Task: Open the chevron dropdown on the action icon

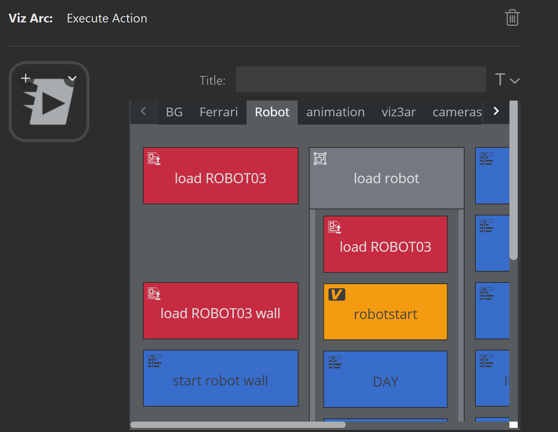Action: [x=72, y=78]
